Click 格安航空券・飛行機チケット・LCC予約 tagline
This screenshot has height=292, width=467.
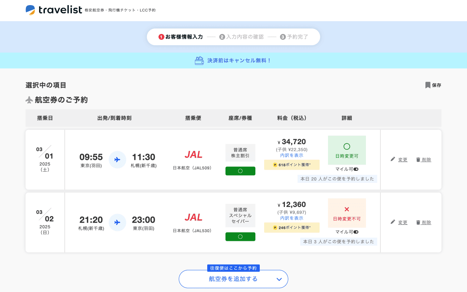(x=120, y=10)
